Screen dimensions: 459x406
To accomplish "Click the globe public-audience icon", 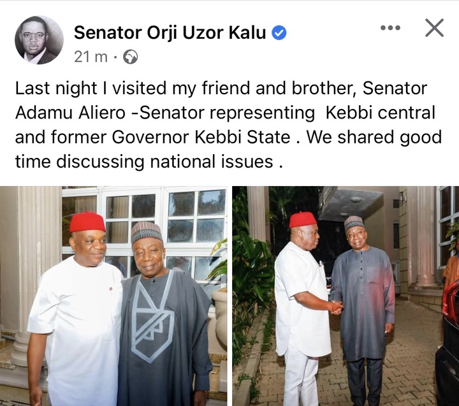I will click(130, 57).
